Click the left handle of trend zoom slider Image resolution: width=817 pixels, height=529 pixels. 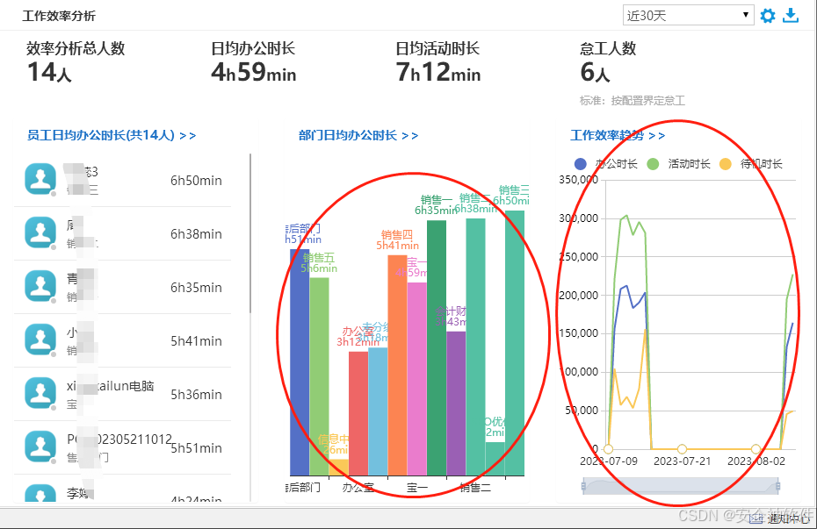pos(583,486)
